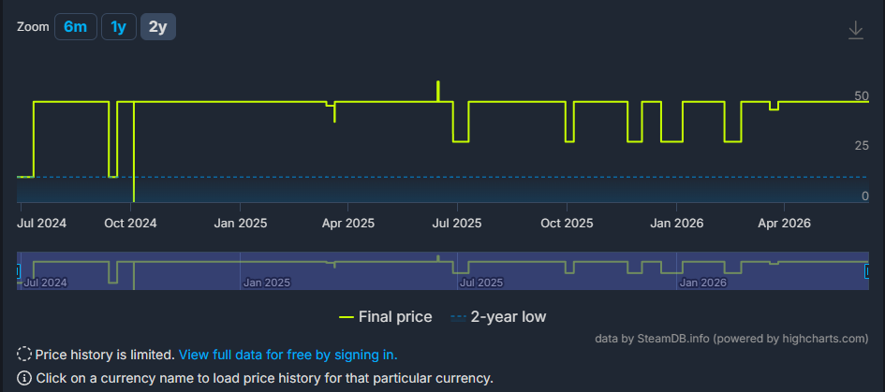885x392 pixels.
Task: Click the price drop to zero in October 2024
Action: coord(134,152)
